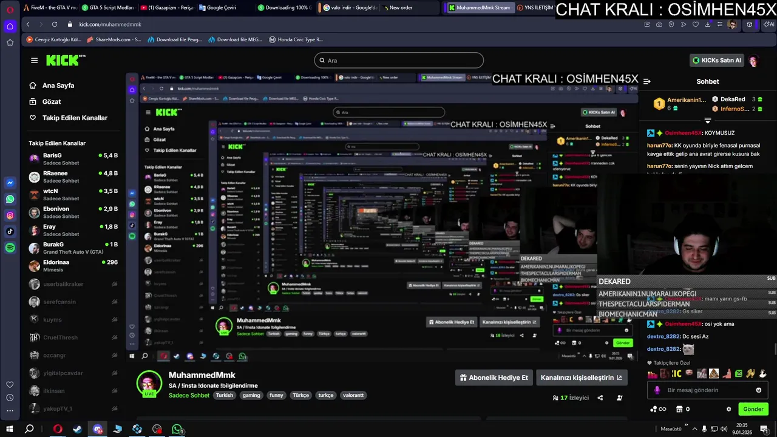Expand the gift leaderboard arrow
The image size is (777, 437).
(x=708, y=120)
